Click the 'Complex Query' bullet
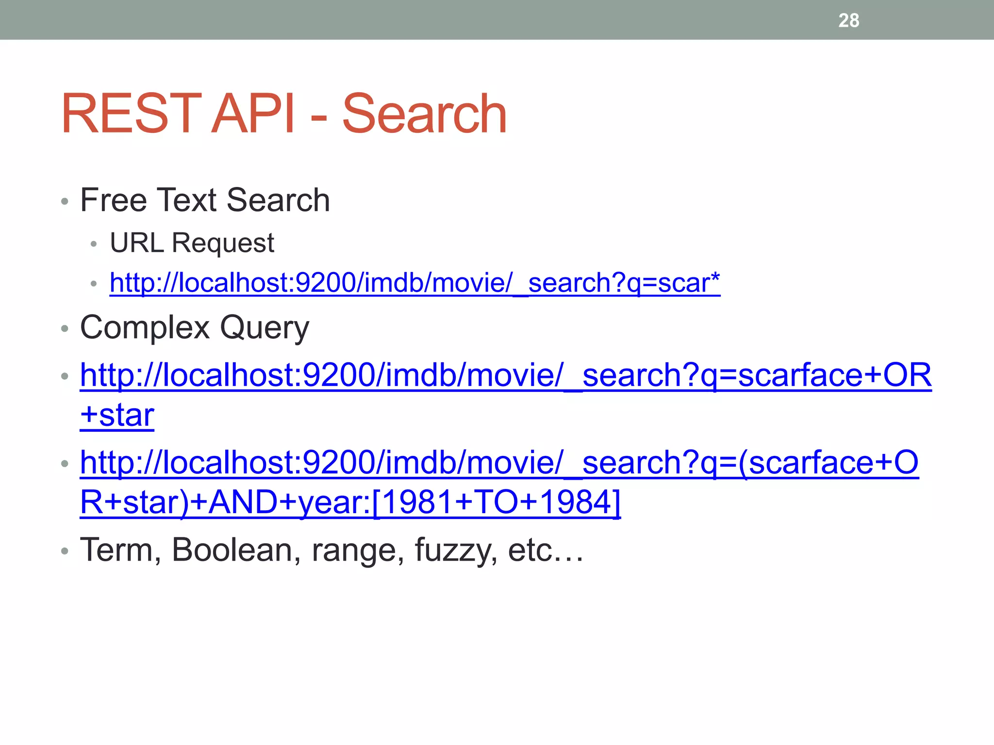 point(195,328)
